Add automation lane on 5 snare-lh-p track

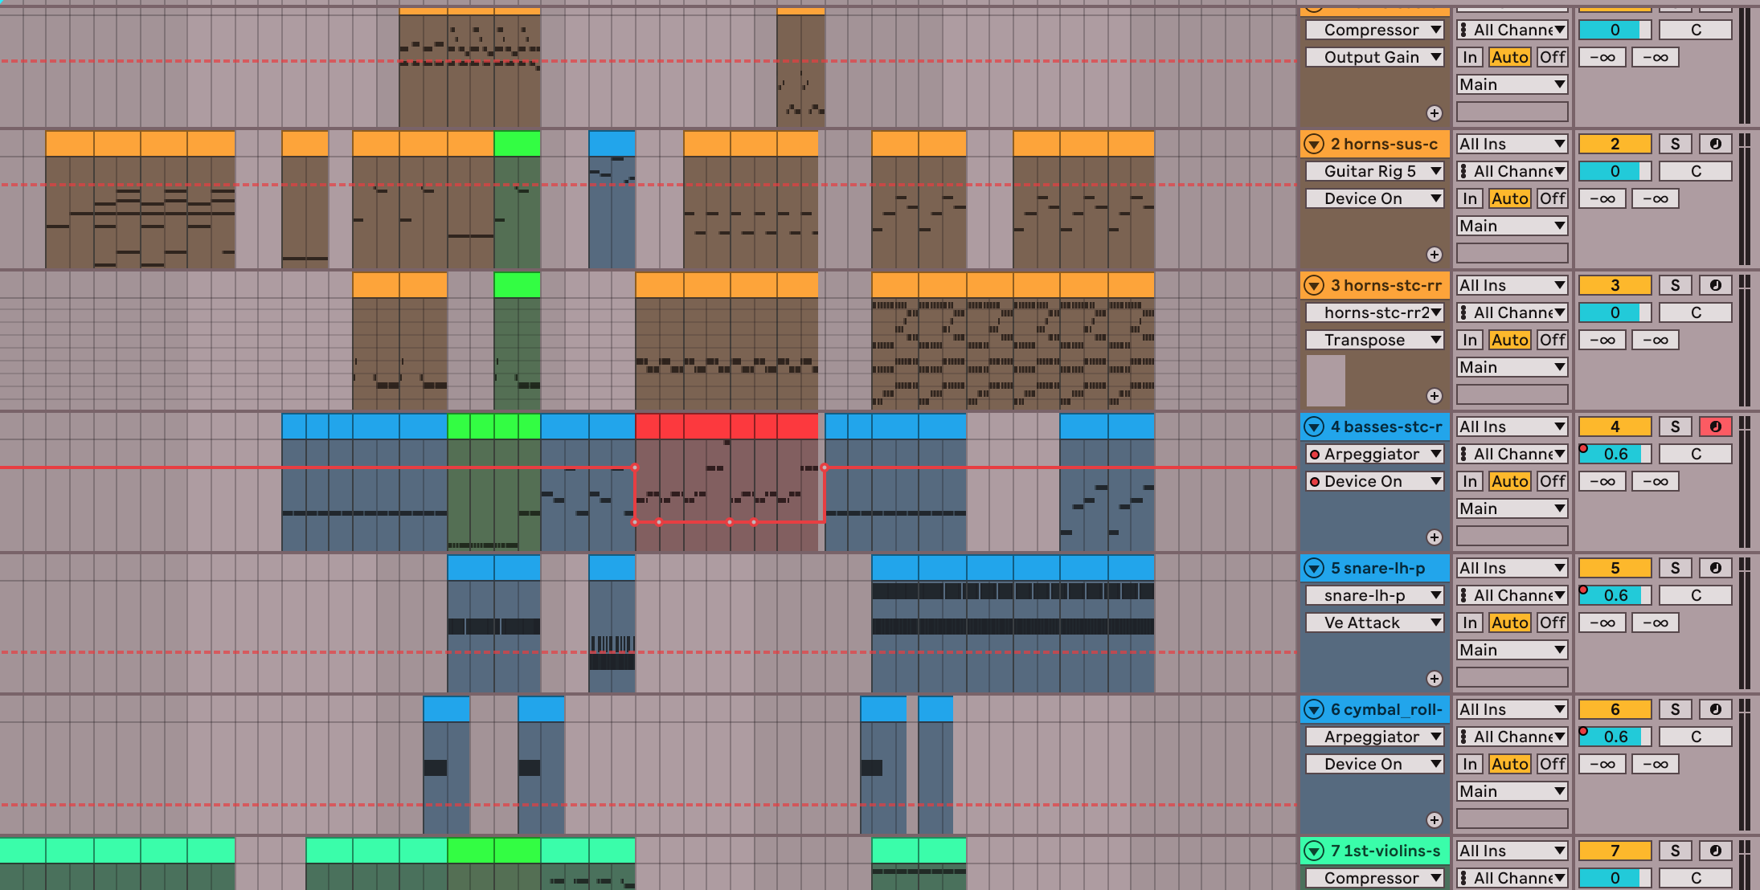(x=1434, y=679)
